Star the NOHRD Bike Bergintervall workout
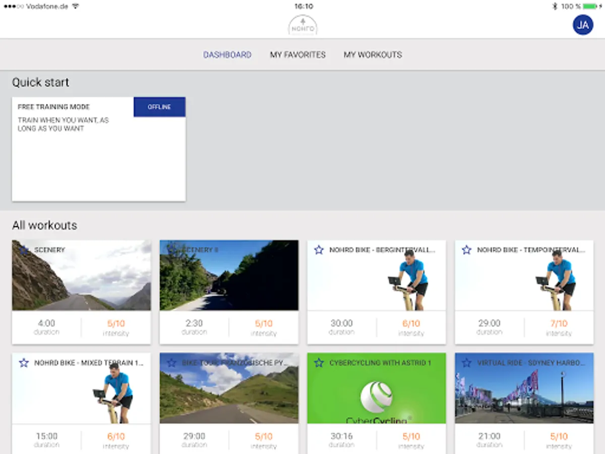Screen dimensions: 605x454 click(319, 250)
